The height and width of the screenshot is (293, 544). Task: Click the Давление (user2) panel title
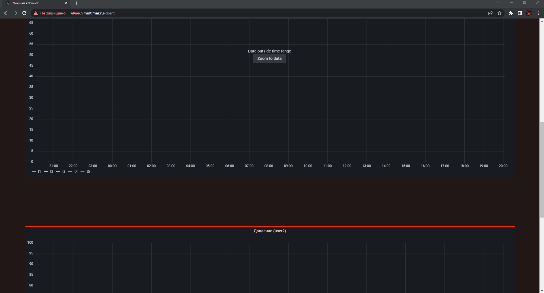[x=270, y=231]
